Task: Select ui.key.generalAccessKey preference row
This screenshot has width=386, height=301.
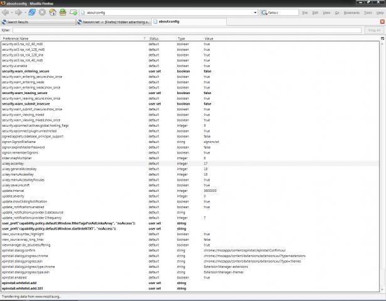Action: point(190,169)
